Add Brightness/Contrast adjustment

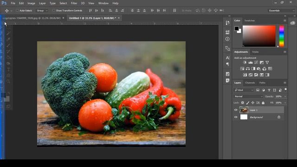[x=245, y=63]
